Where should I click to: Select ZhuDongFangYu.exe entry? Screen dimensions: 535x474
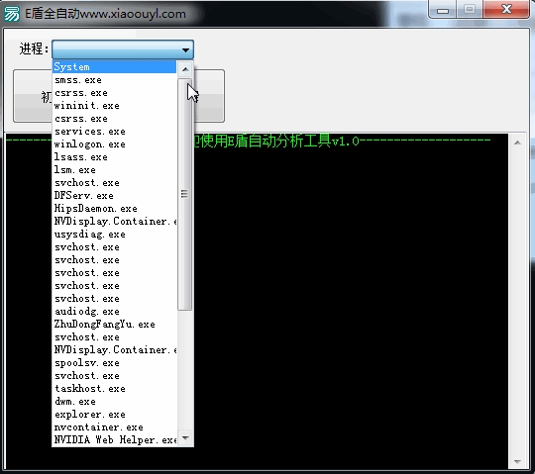(x=114, y=324)
